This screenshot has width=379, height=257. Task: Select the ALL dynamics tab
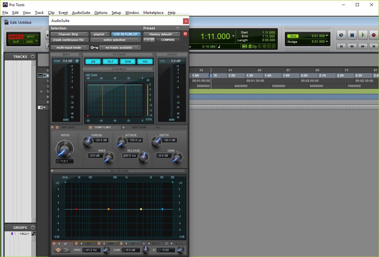pos(158,127)
